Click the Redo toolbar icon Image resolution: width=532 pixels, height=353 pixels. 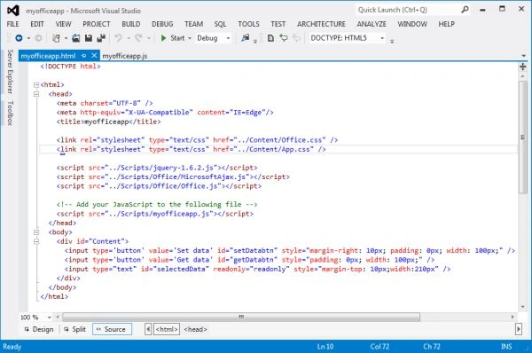click(138, 38)
